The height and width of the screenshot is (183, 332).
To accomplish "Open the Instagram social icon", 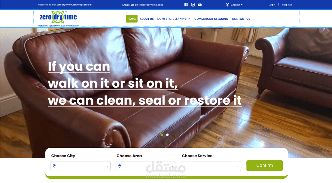I will [193, 5].
